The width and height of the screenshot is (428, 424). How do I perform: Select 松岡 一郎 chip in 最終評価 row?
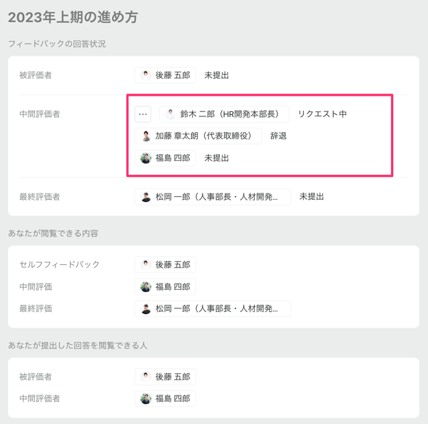coord(213,309)
